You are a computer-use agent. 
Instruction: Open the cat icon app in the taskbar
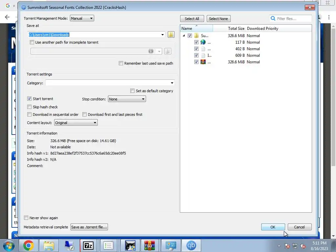click(x=130, y=245)
